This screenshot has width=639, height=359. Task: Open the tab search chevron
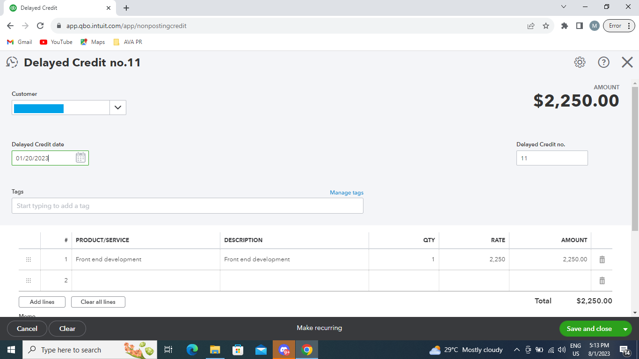click(564, 7)
